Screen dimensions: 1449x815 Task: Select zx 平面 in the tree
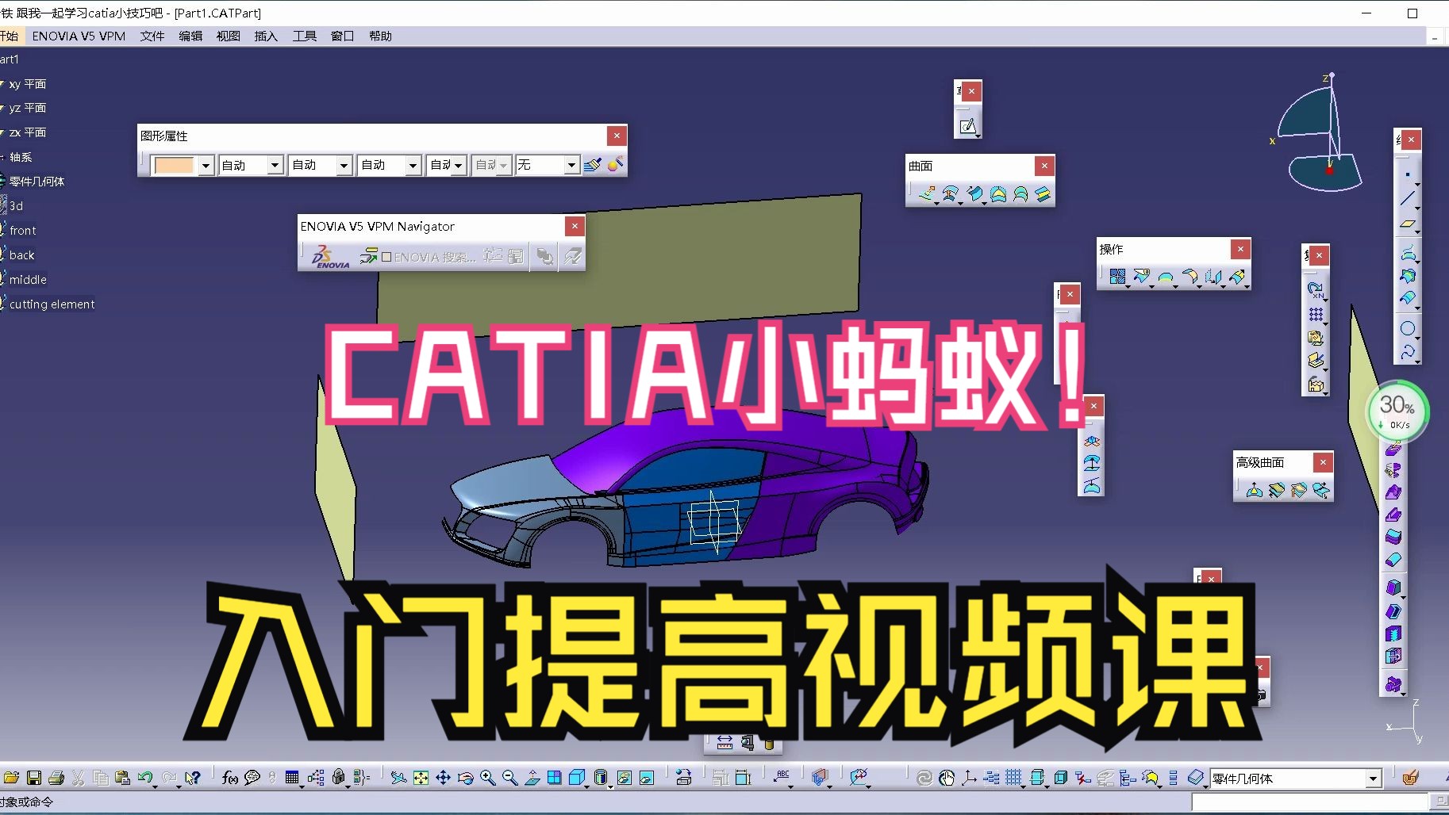click(x=28, y=132)
